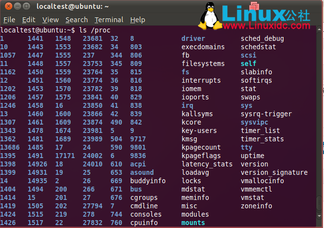Click scrollbar up arrow

(x=319, y=30)
